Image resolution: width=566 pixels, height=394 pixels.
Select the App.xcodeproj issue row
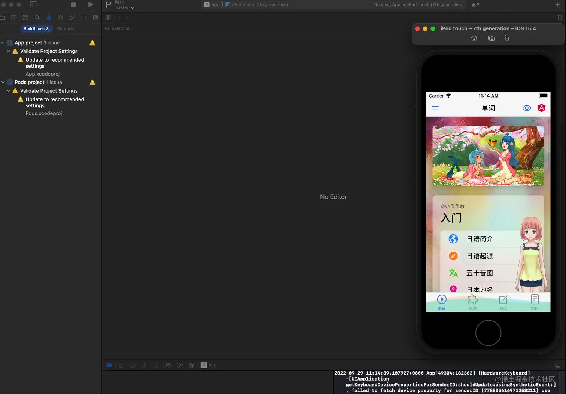pos(43,74)
